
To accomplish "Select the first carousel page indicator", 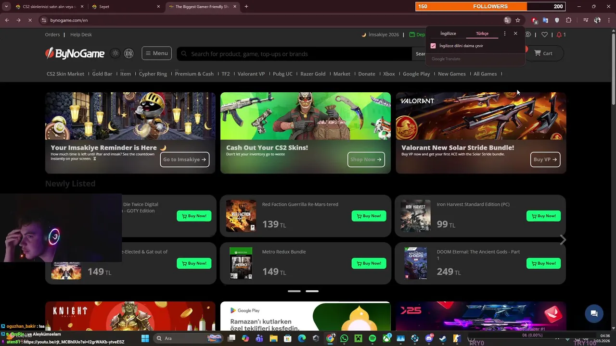I will [294, 291].
